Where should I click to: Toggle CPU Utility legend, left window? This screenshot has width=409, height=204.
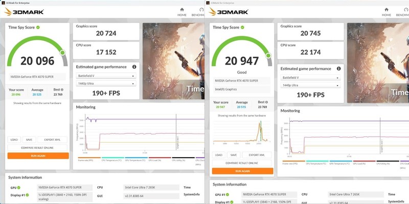click(183, 159)
